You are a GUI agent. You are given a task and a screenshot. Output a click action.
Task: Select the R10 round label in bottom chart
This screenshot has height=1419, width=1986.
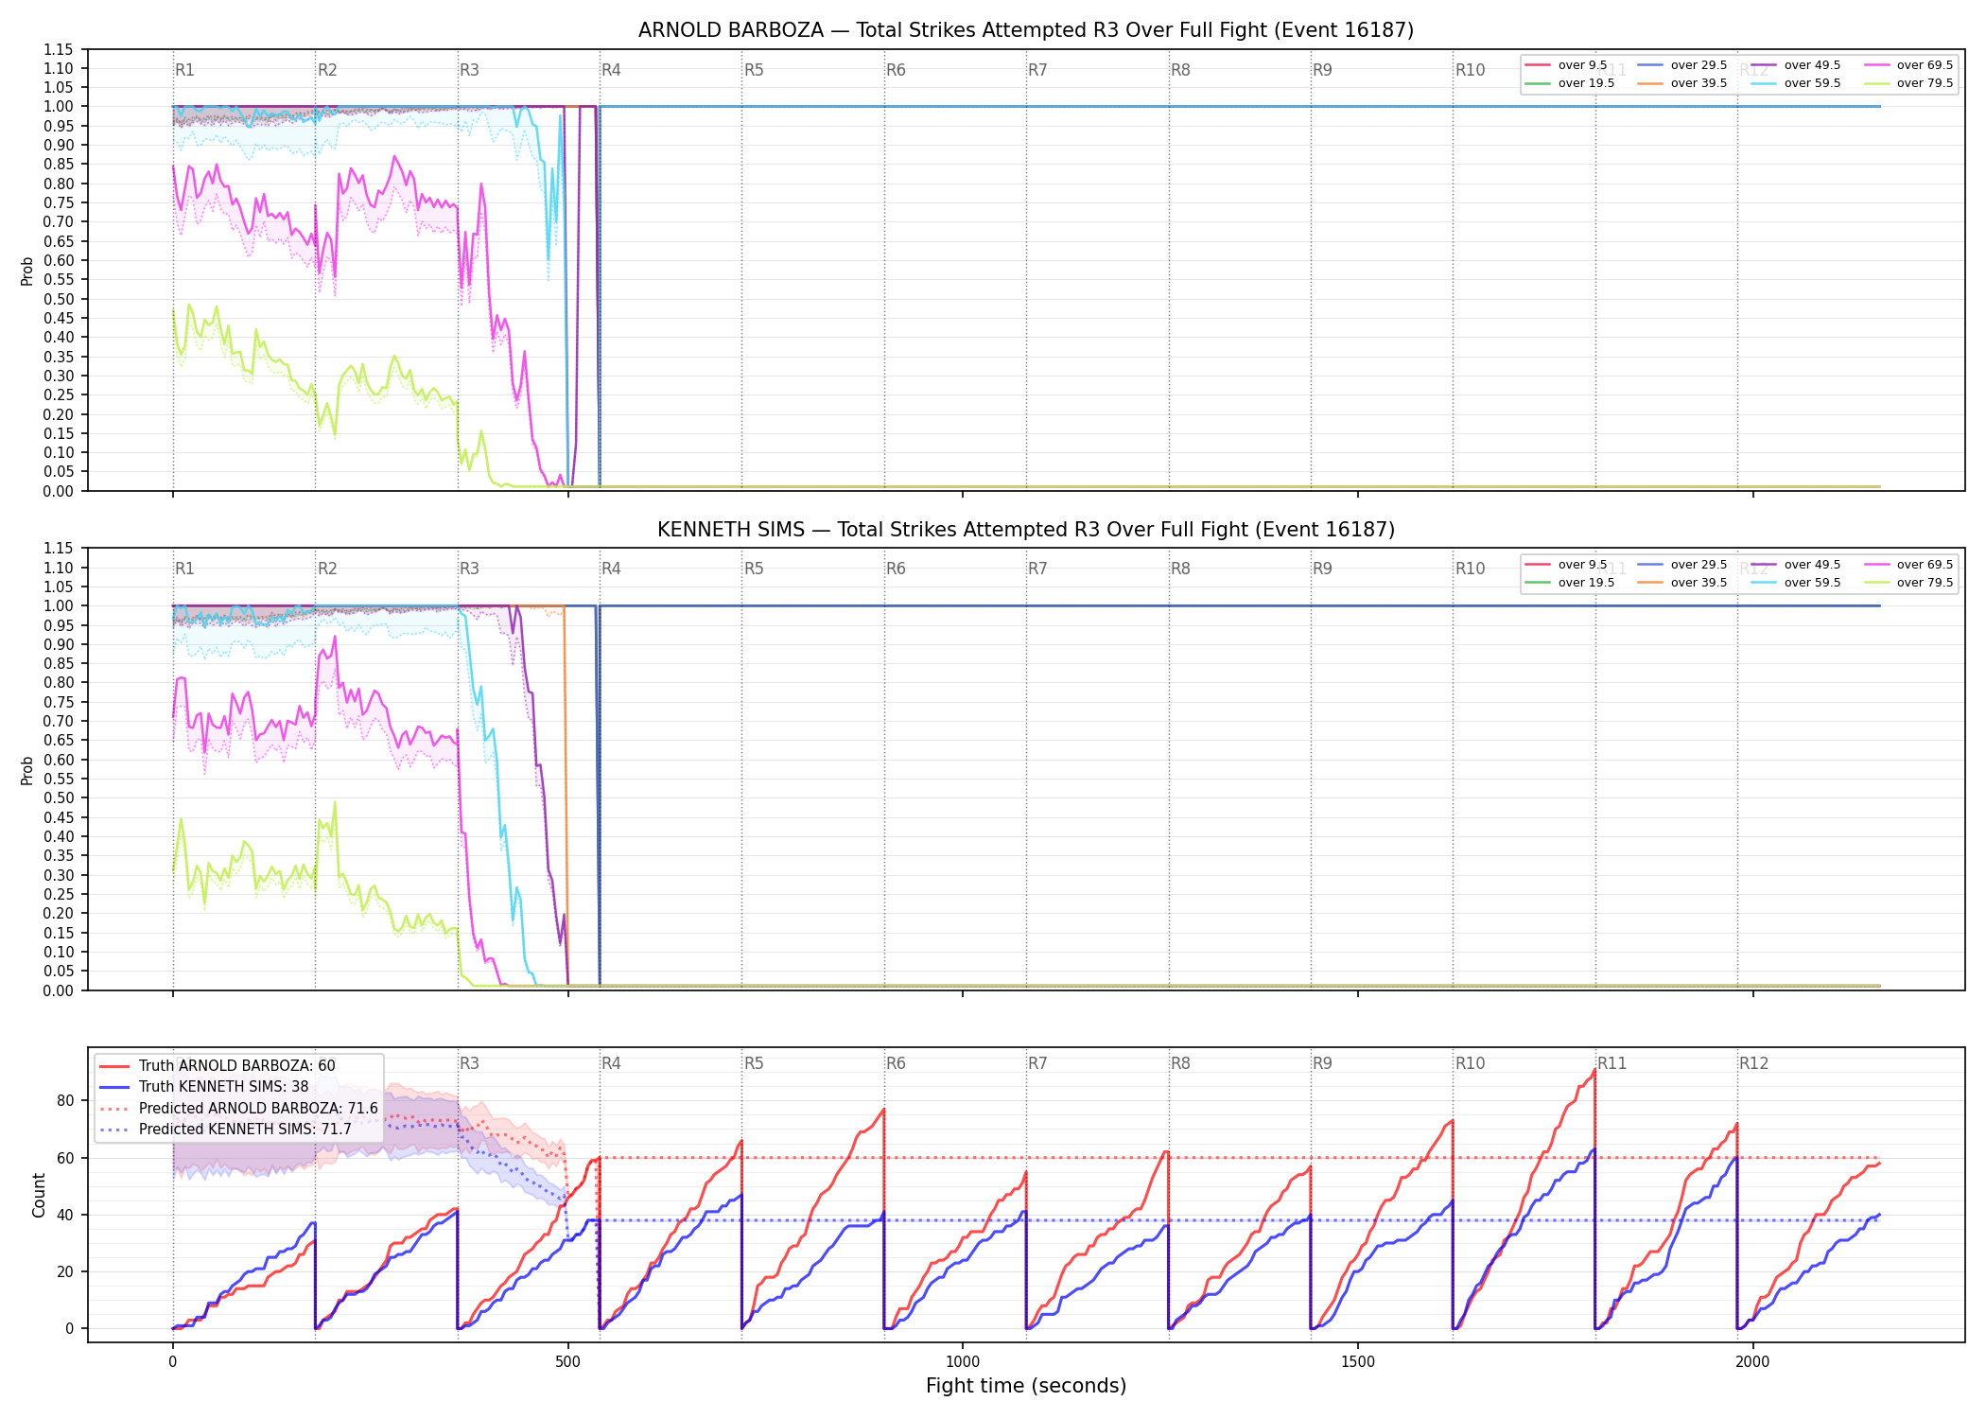[1470, 1063]
